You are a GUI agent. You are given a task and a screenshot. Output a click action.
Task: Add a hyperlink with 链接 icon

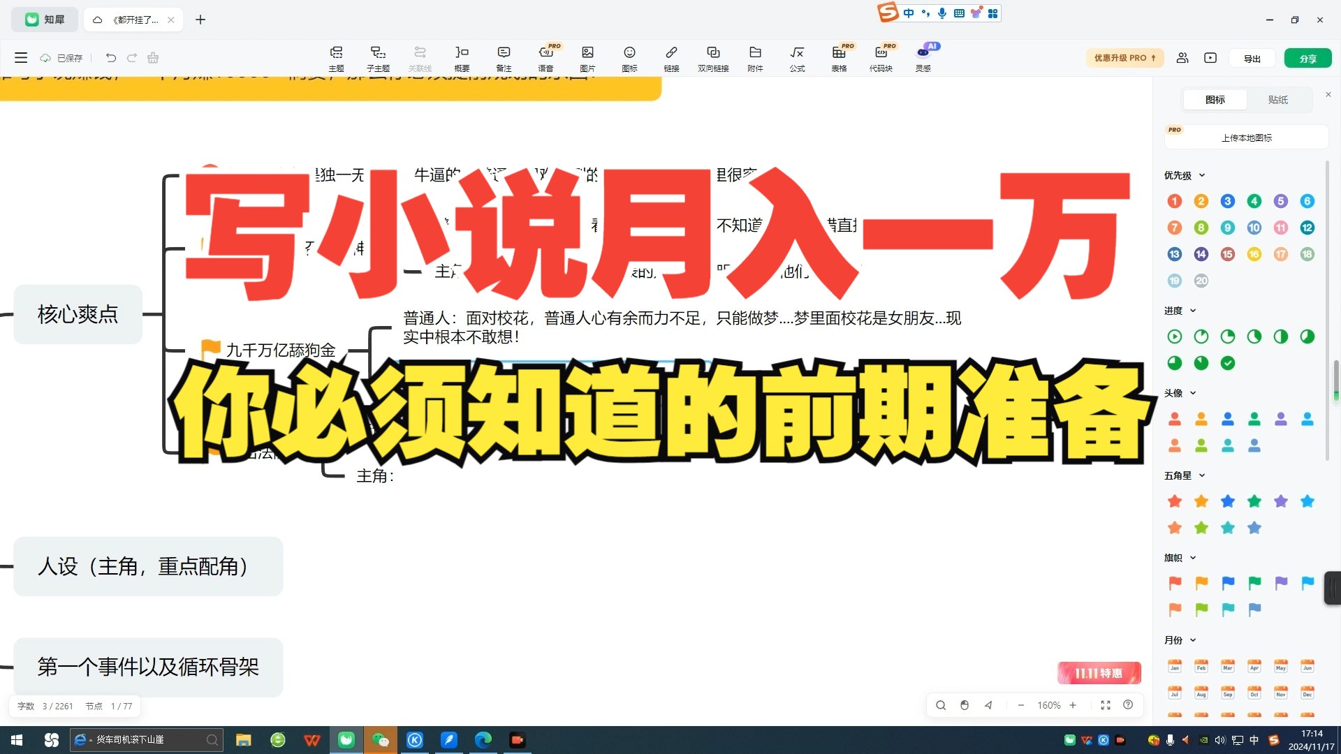coord(671,59)
